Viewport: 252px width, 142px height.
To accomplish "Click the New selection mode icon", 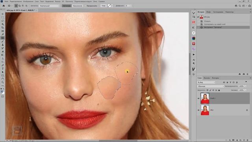I will tap(16, 6).
